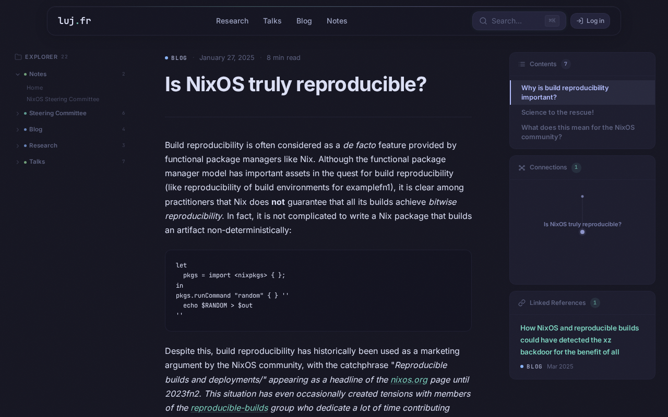The height and width of the screenshot is (417, 668).
Task: Toggle the blue dot next to Research
Action: tap(25, 145)
